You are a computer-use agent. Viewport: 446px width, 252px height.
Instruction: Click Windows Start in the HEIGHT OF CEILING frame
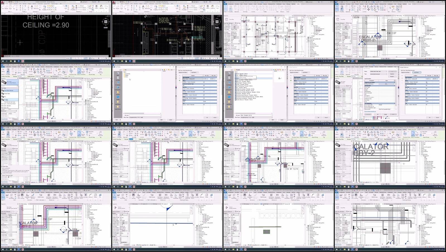[3, 61]
